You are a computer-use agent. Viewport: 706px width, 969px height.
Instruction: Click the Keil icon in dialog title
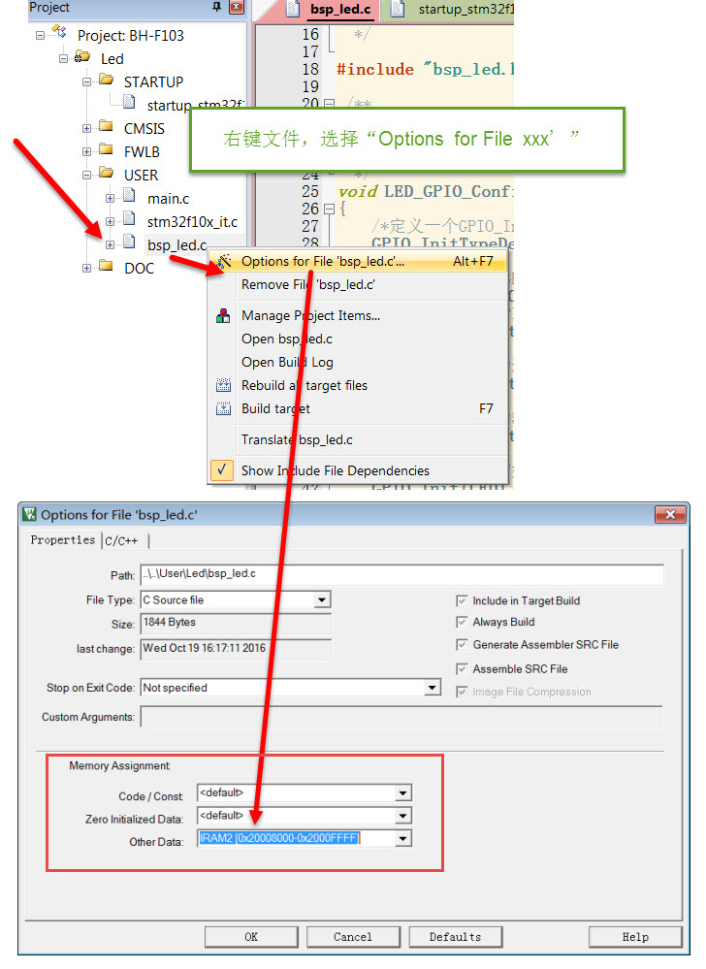29,514
